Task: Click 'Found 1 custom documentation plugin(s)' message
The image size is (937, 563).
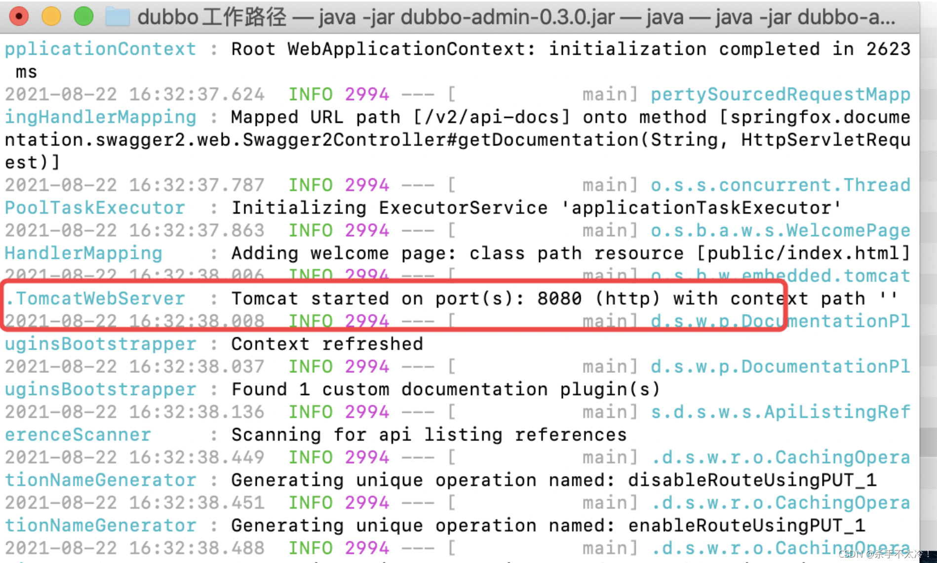Action: [446, 389]
